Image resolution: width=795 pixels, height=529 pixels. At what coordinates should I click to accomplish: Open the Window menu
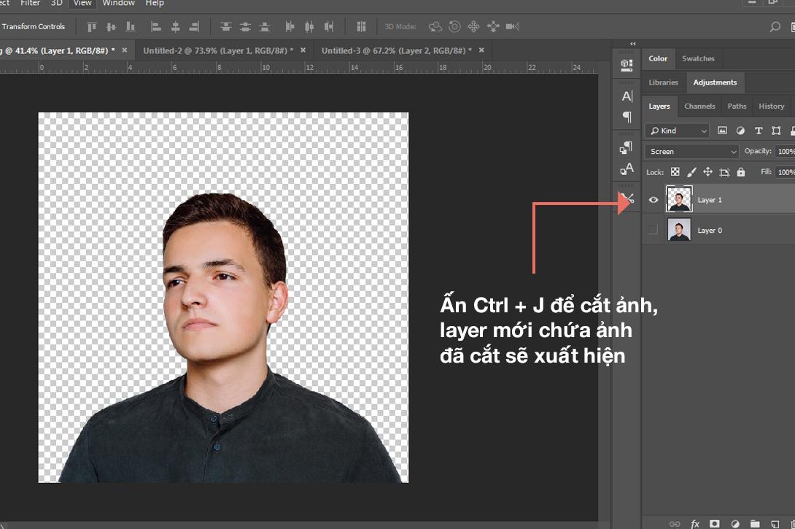coord(118,4)
